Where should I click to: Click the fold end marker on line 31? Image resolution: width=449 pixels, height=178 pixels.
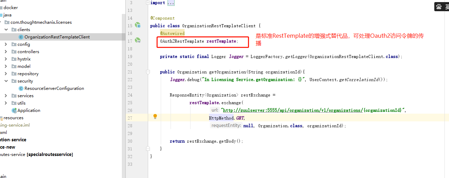[x=148, y=149]
